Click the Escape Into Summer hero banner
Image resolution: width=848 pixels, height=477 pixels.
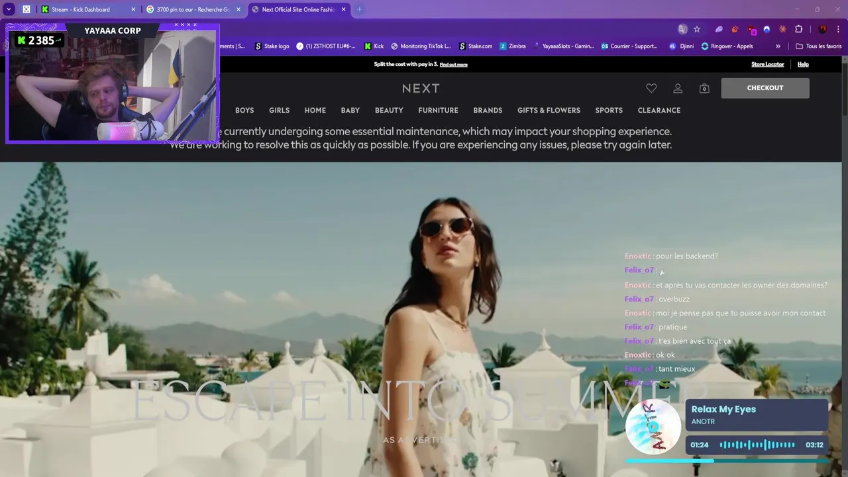click(421, 319)
